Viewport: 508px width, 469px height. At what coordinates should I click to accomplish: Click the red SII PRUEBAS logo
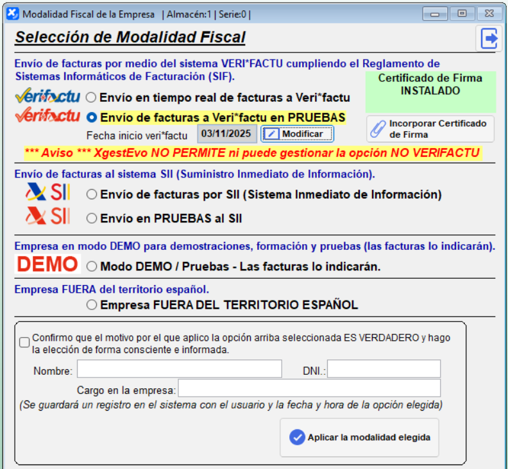point(47,216)
